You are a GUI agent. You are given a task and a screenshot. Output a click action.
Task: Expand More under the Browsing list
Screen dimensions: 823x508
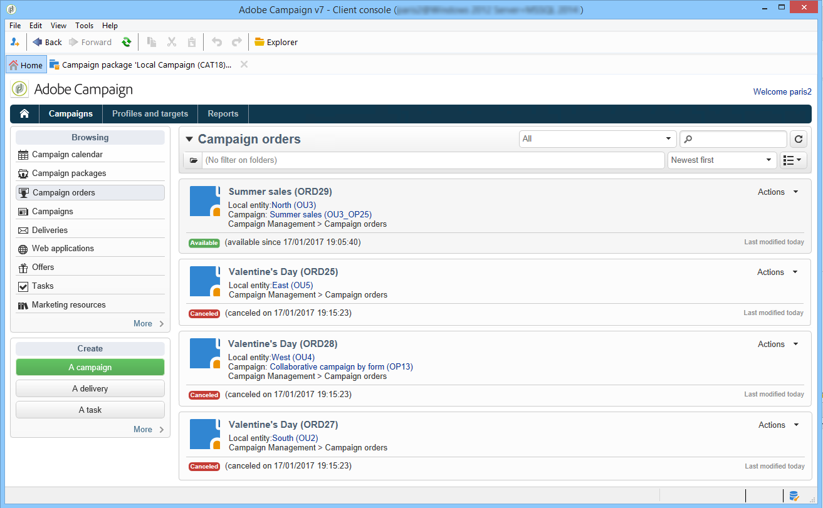(x=149, y=324)
